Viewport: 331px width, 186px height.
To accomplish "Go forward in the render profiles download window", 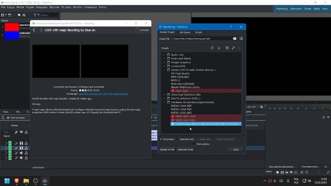I will [41, 30].
